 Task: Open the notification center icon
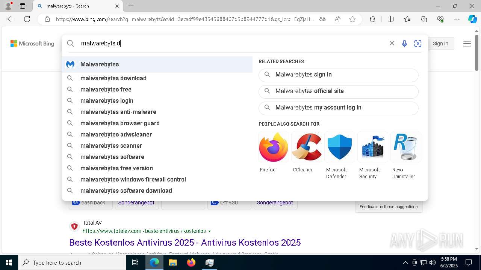[x=469, y=262]
